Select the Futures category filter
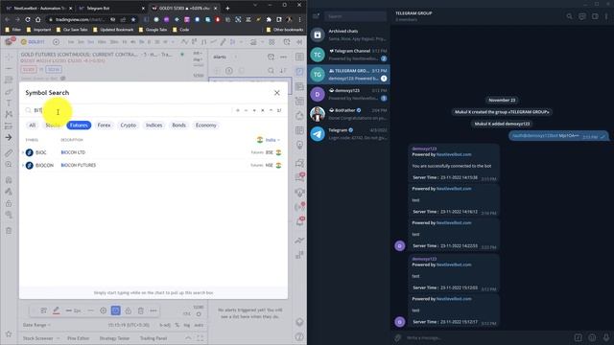Viewport: 614px width, 345px height. (79, 126)
